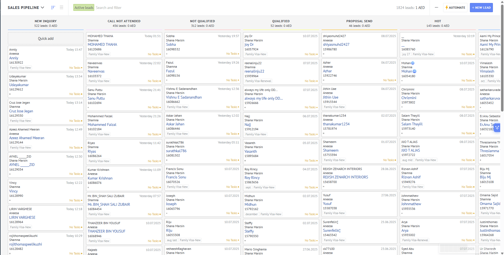Open the 'always my life only DD...' lead

point(263,98)
